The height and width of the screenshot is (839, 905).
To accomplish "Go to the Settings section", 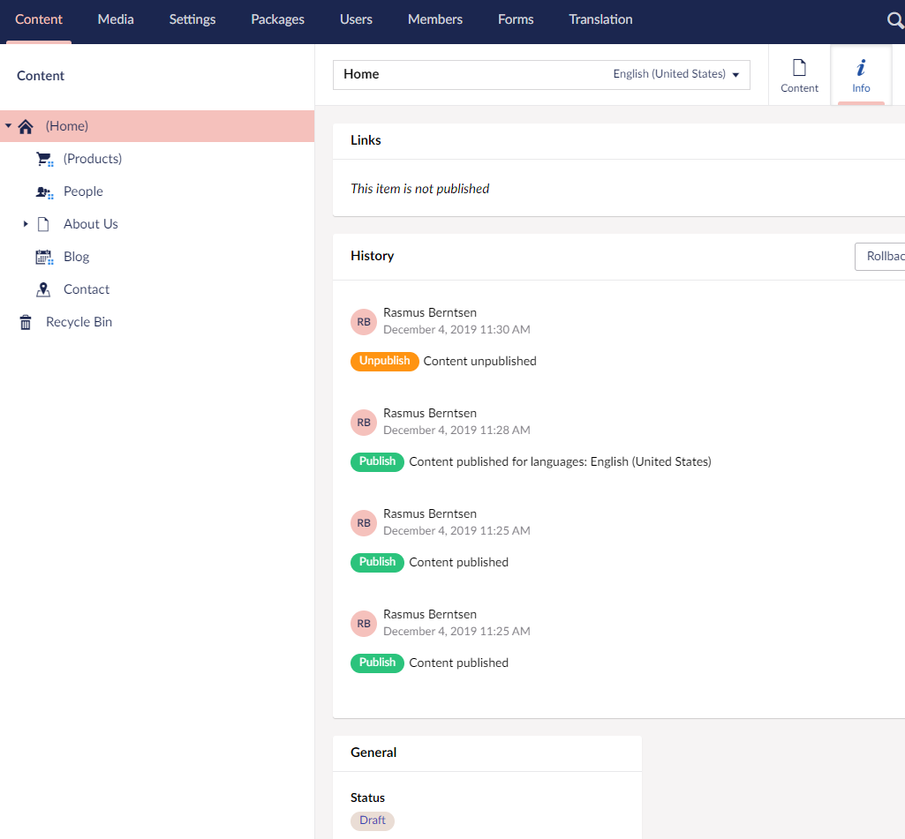I will [192, 19].
